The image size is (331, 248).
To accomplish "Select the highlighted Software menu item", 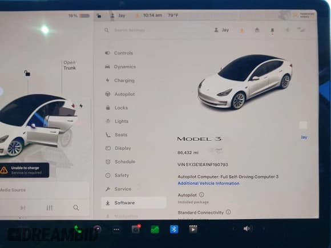I will click(x=134, y=203).
